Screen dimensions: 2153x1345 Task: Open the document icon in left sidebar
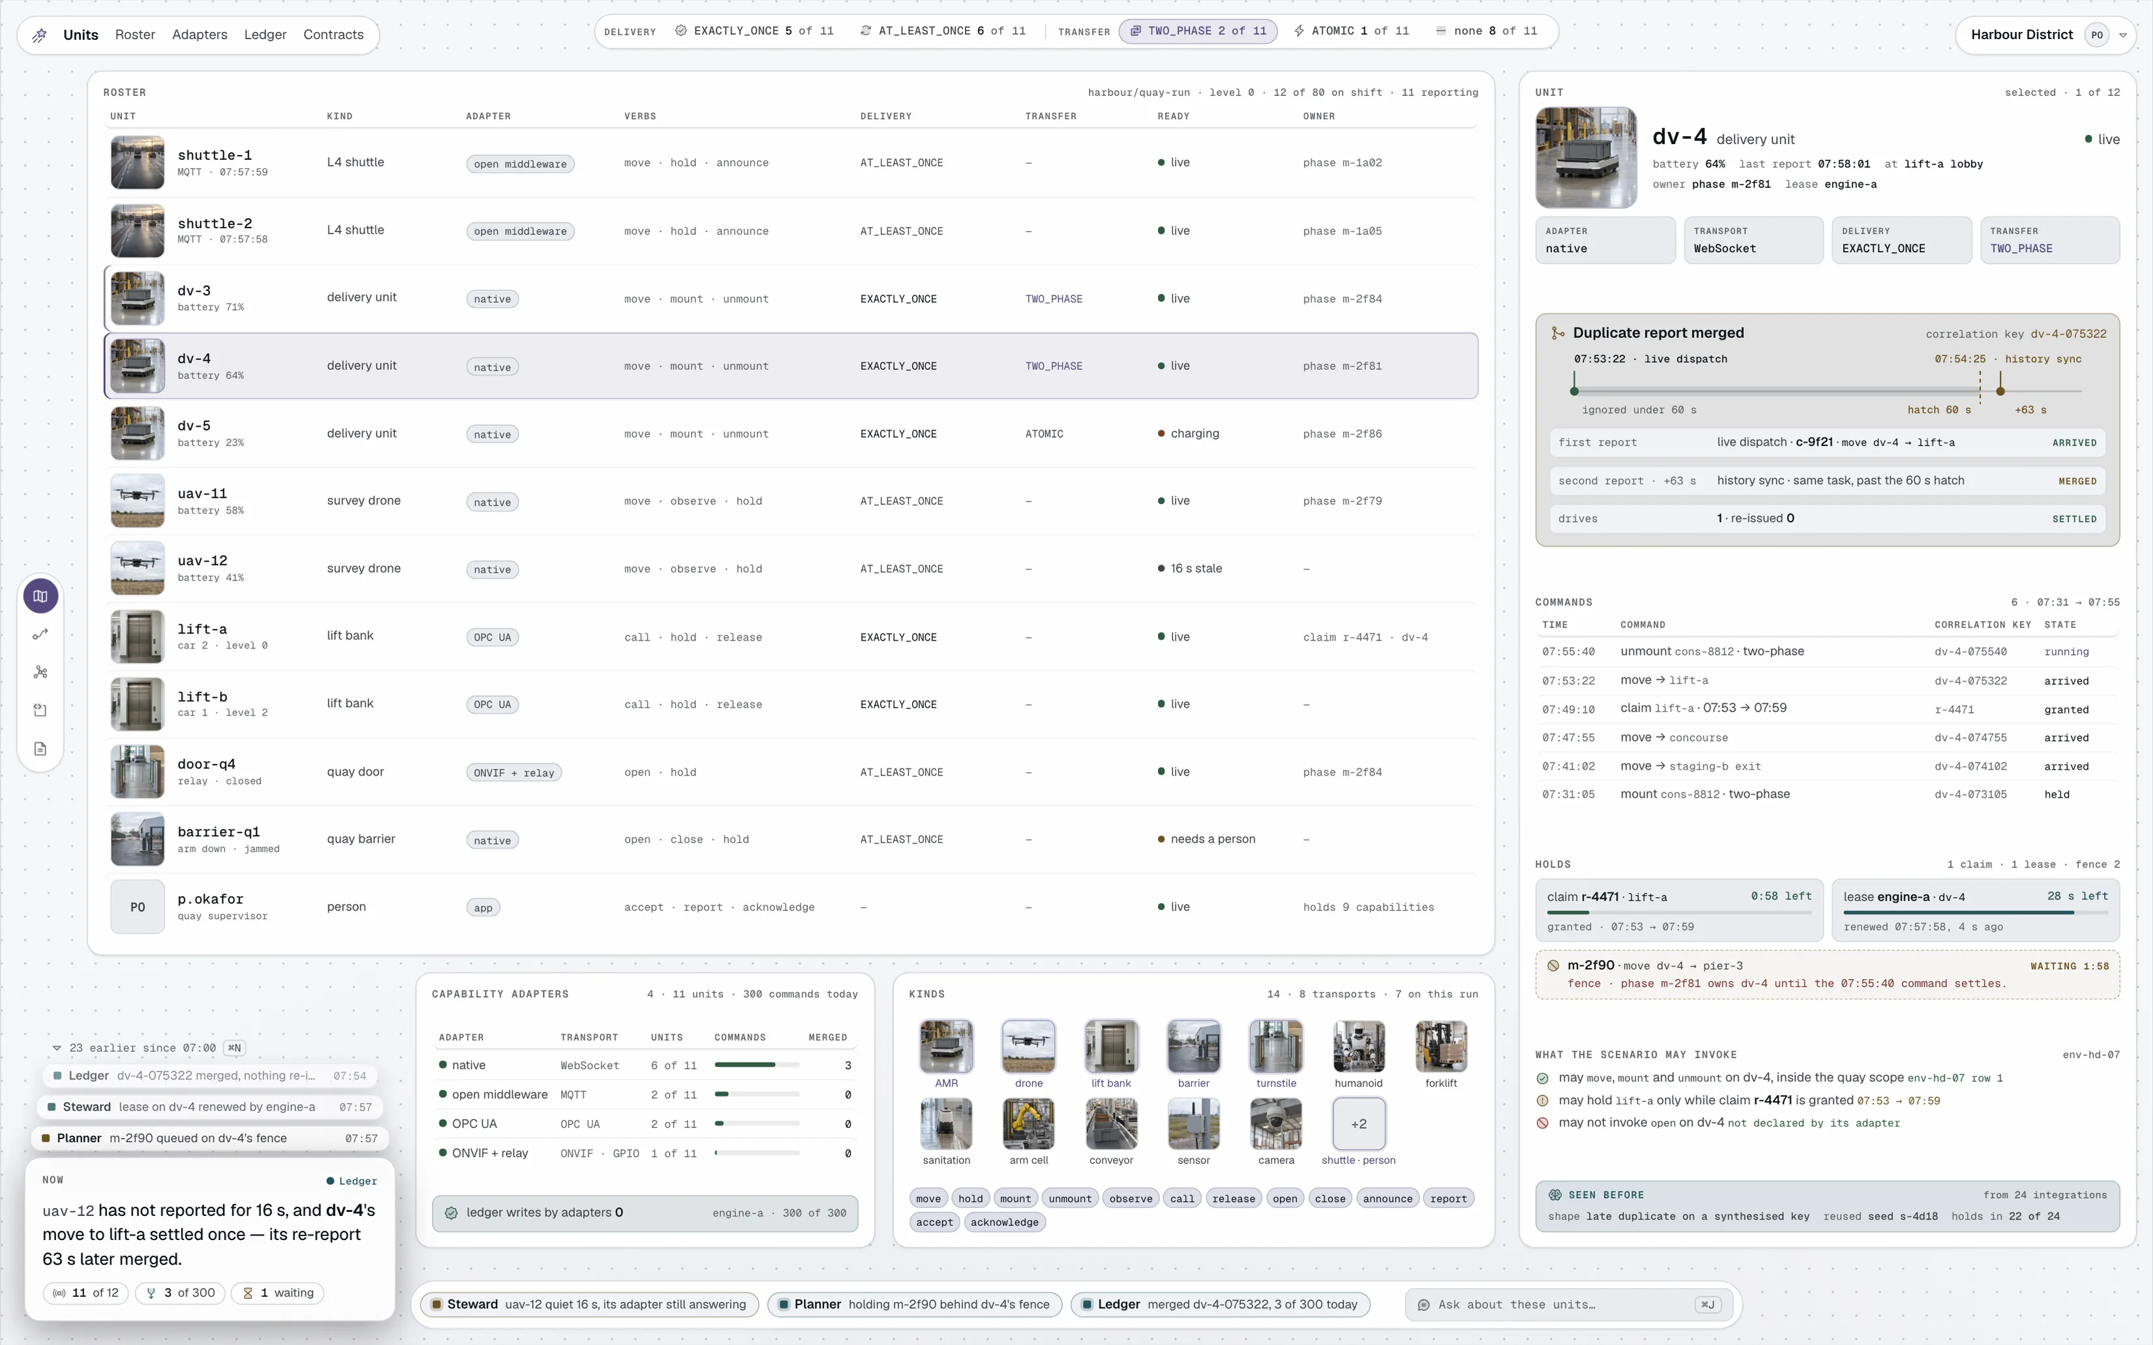pos(41,749)
